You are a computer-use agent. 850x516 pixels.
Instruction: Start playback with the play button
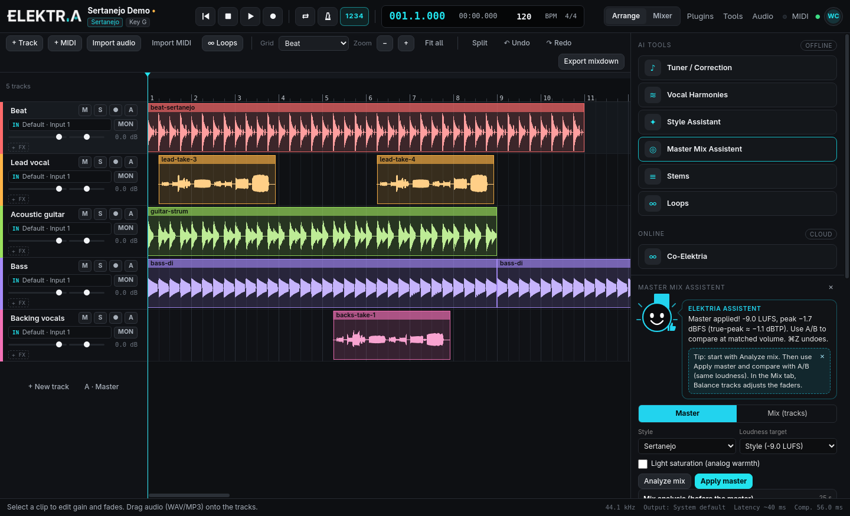[x=250, y=17]
